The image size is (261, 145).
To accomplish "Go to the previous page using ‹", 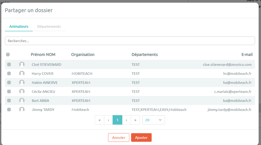I will point(108,120).
